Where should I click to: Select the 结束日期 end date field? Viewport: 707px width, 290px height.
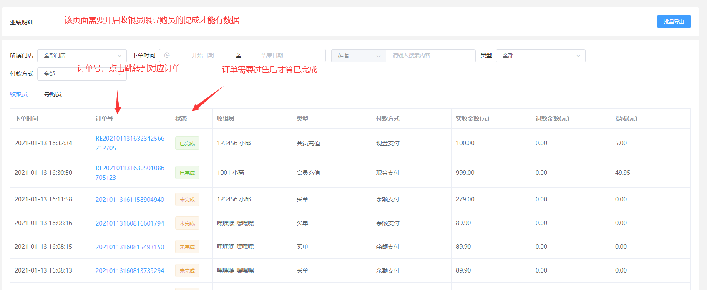pyautogui.click(x=272, y=55)
